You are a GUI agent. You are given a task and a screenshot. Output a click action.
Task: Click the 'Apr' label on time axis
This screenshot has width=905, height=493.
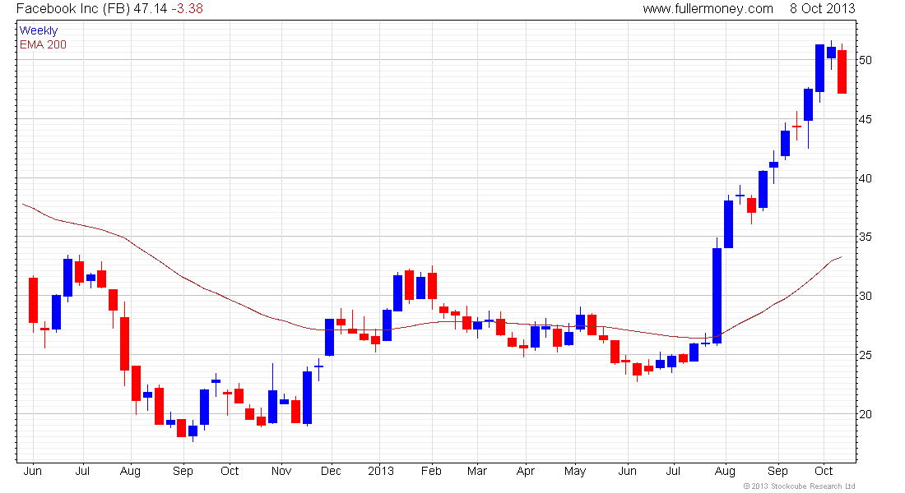pyautogui.click(x=525, y=472)
